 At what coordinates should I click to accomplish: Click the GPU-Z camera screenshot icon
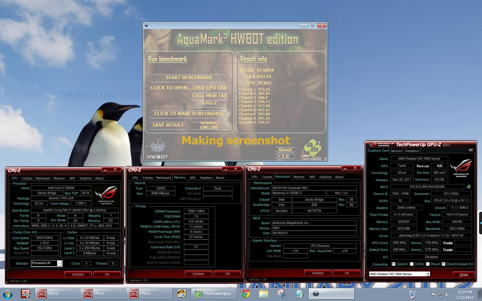point(471,150)
